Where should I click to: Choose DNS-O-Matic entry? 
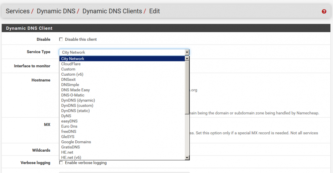[x=122, y=95]
